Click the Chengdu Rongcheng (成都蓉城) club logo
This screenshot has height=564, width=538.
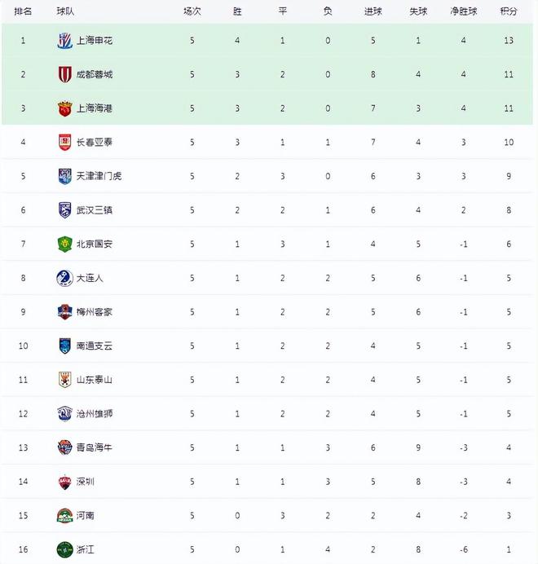[64, 74]
